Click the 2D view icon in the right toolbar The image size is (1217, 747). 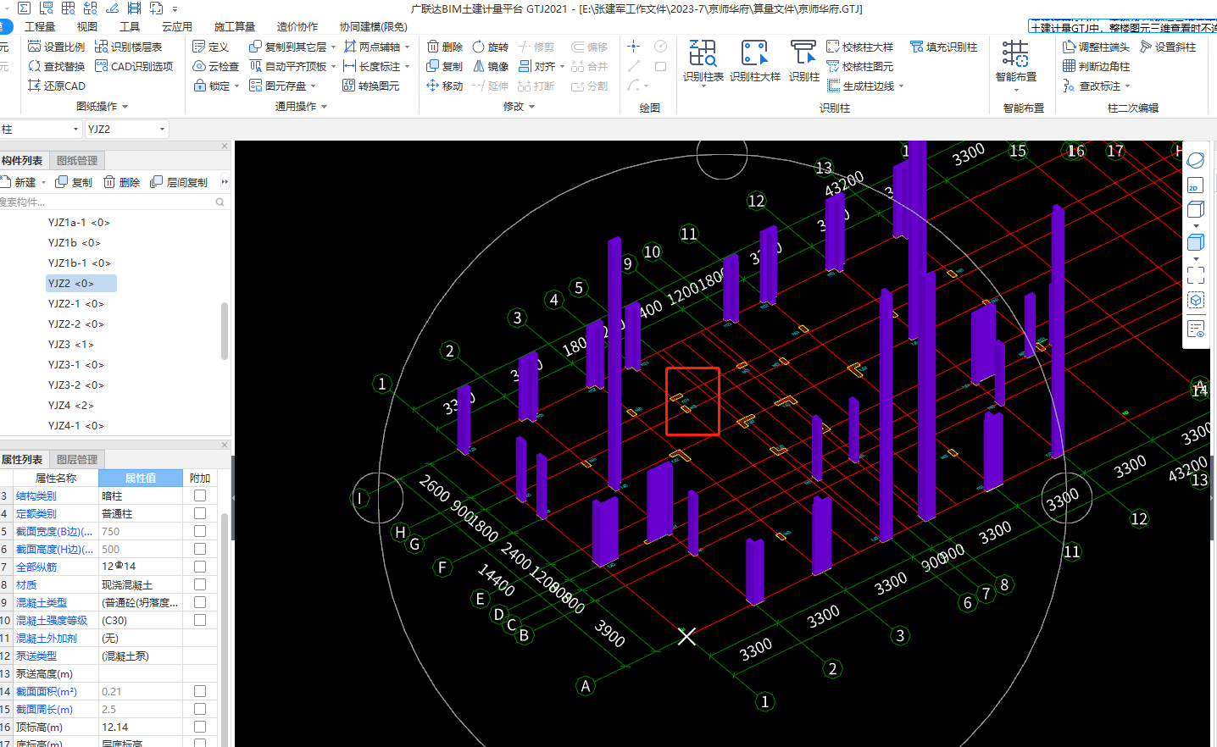(1195, 185)
